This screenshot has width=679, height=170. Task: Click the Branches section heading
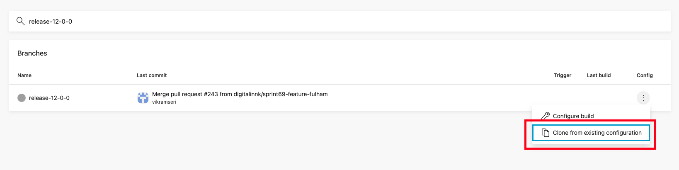(x=32, y=53)
